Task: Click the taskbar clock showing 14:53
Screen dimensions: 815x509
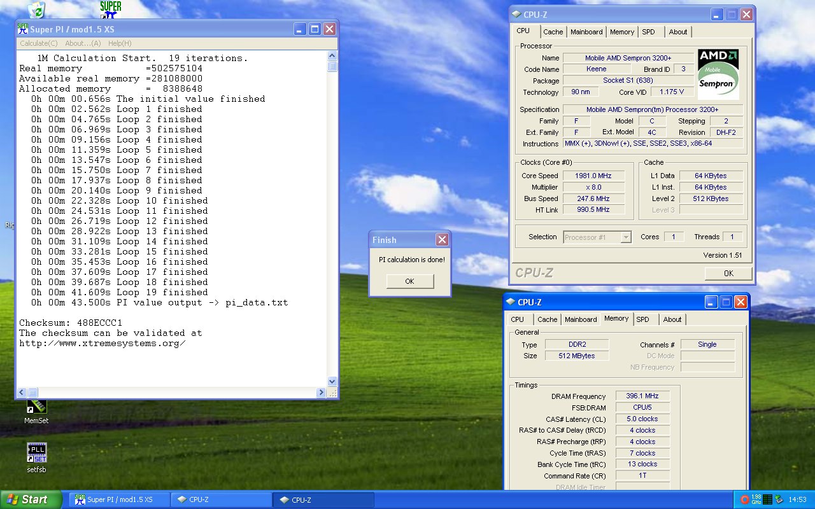Action: [x=797, y=499]
